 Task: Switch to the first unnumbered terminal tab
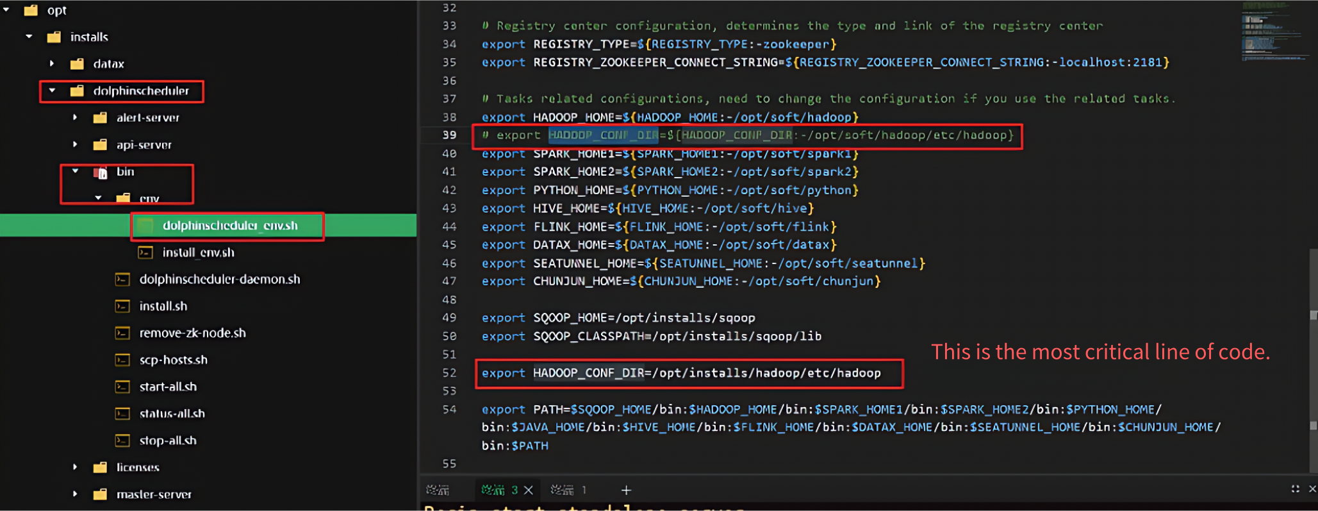click(x=438, y=490)
